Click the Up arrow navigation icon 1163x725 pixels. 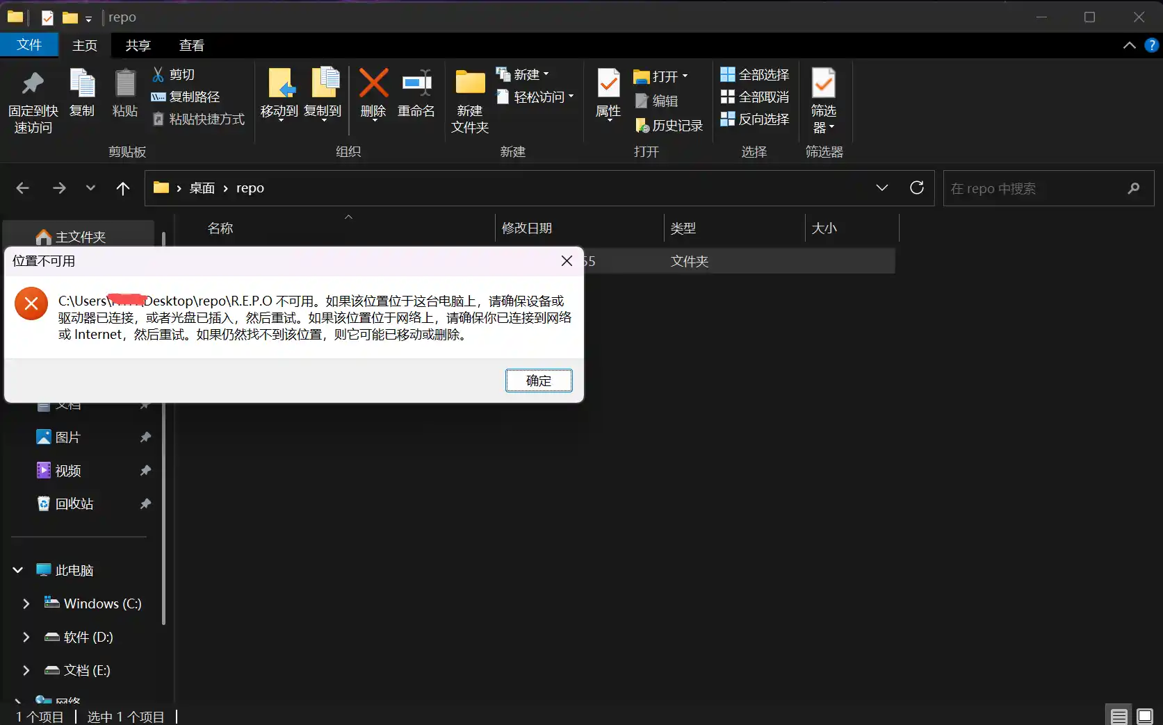pos(123,188)
